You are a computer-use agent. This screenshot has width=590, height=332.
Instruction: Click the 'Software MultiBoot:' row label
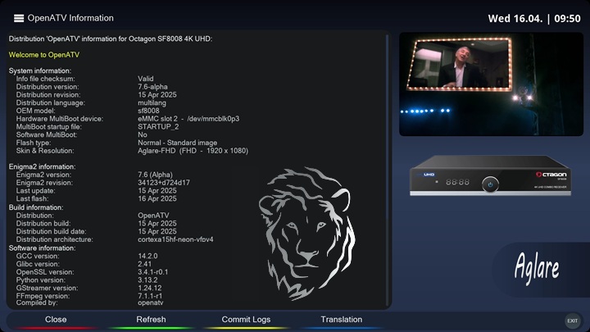[47, 134]
